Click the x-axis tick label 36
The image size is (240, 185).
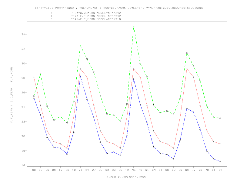coord(114,170)
